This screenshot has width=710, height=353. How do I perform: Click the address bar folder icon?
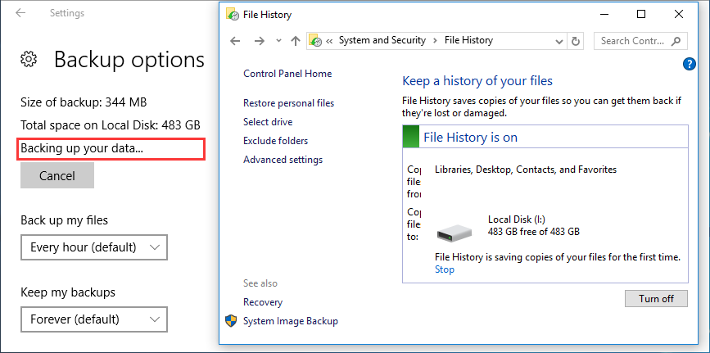(315, 40)
